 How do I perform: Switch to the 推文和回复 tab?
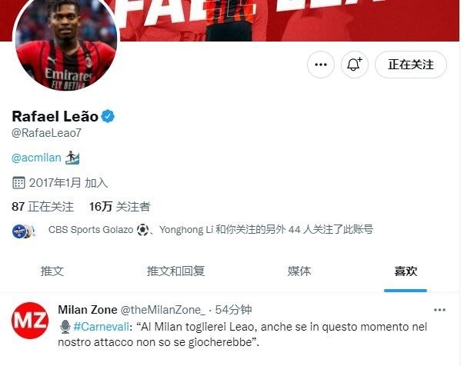click(175, 271)
